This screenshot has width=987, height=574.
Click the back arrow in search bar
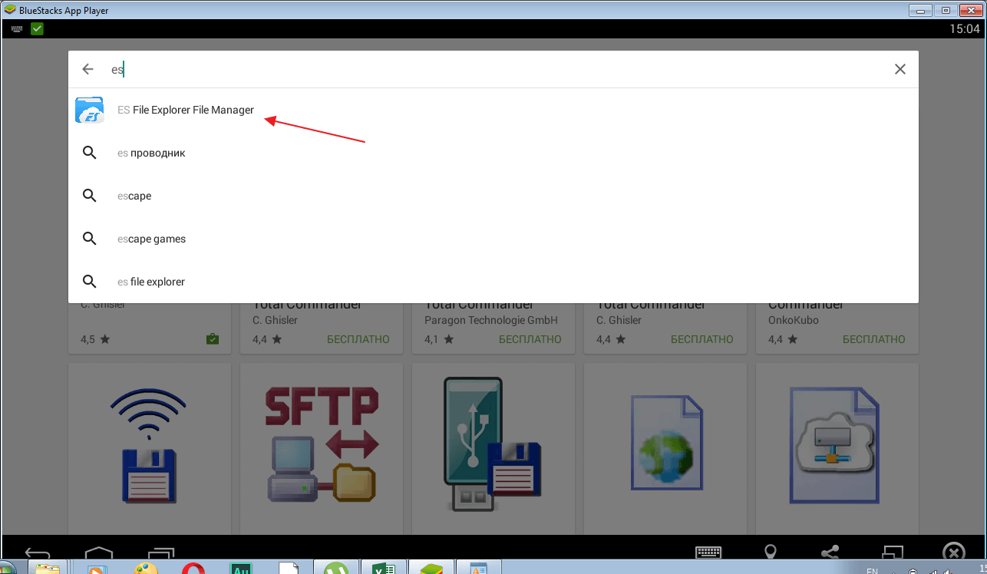pos(87,69)
